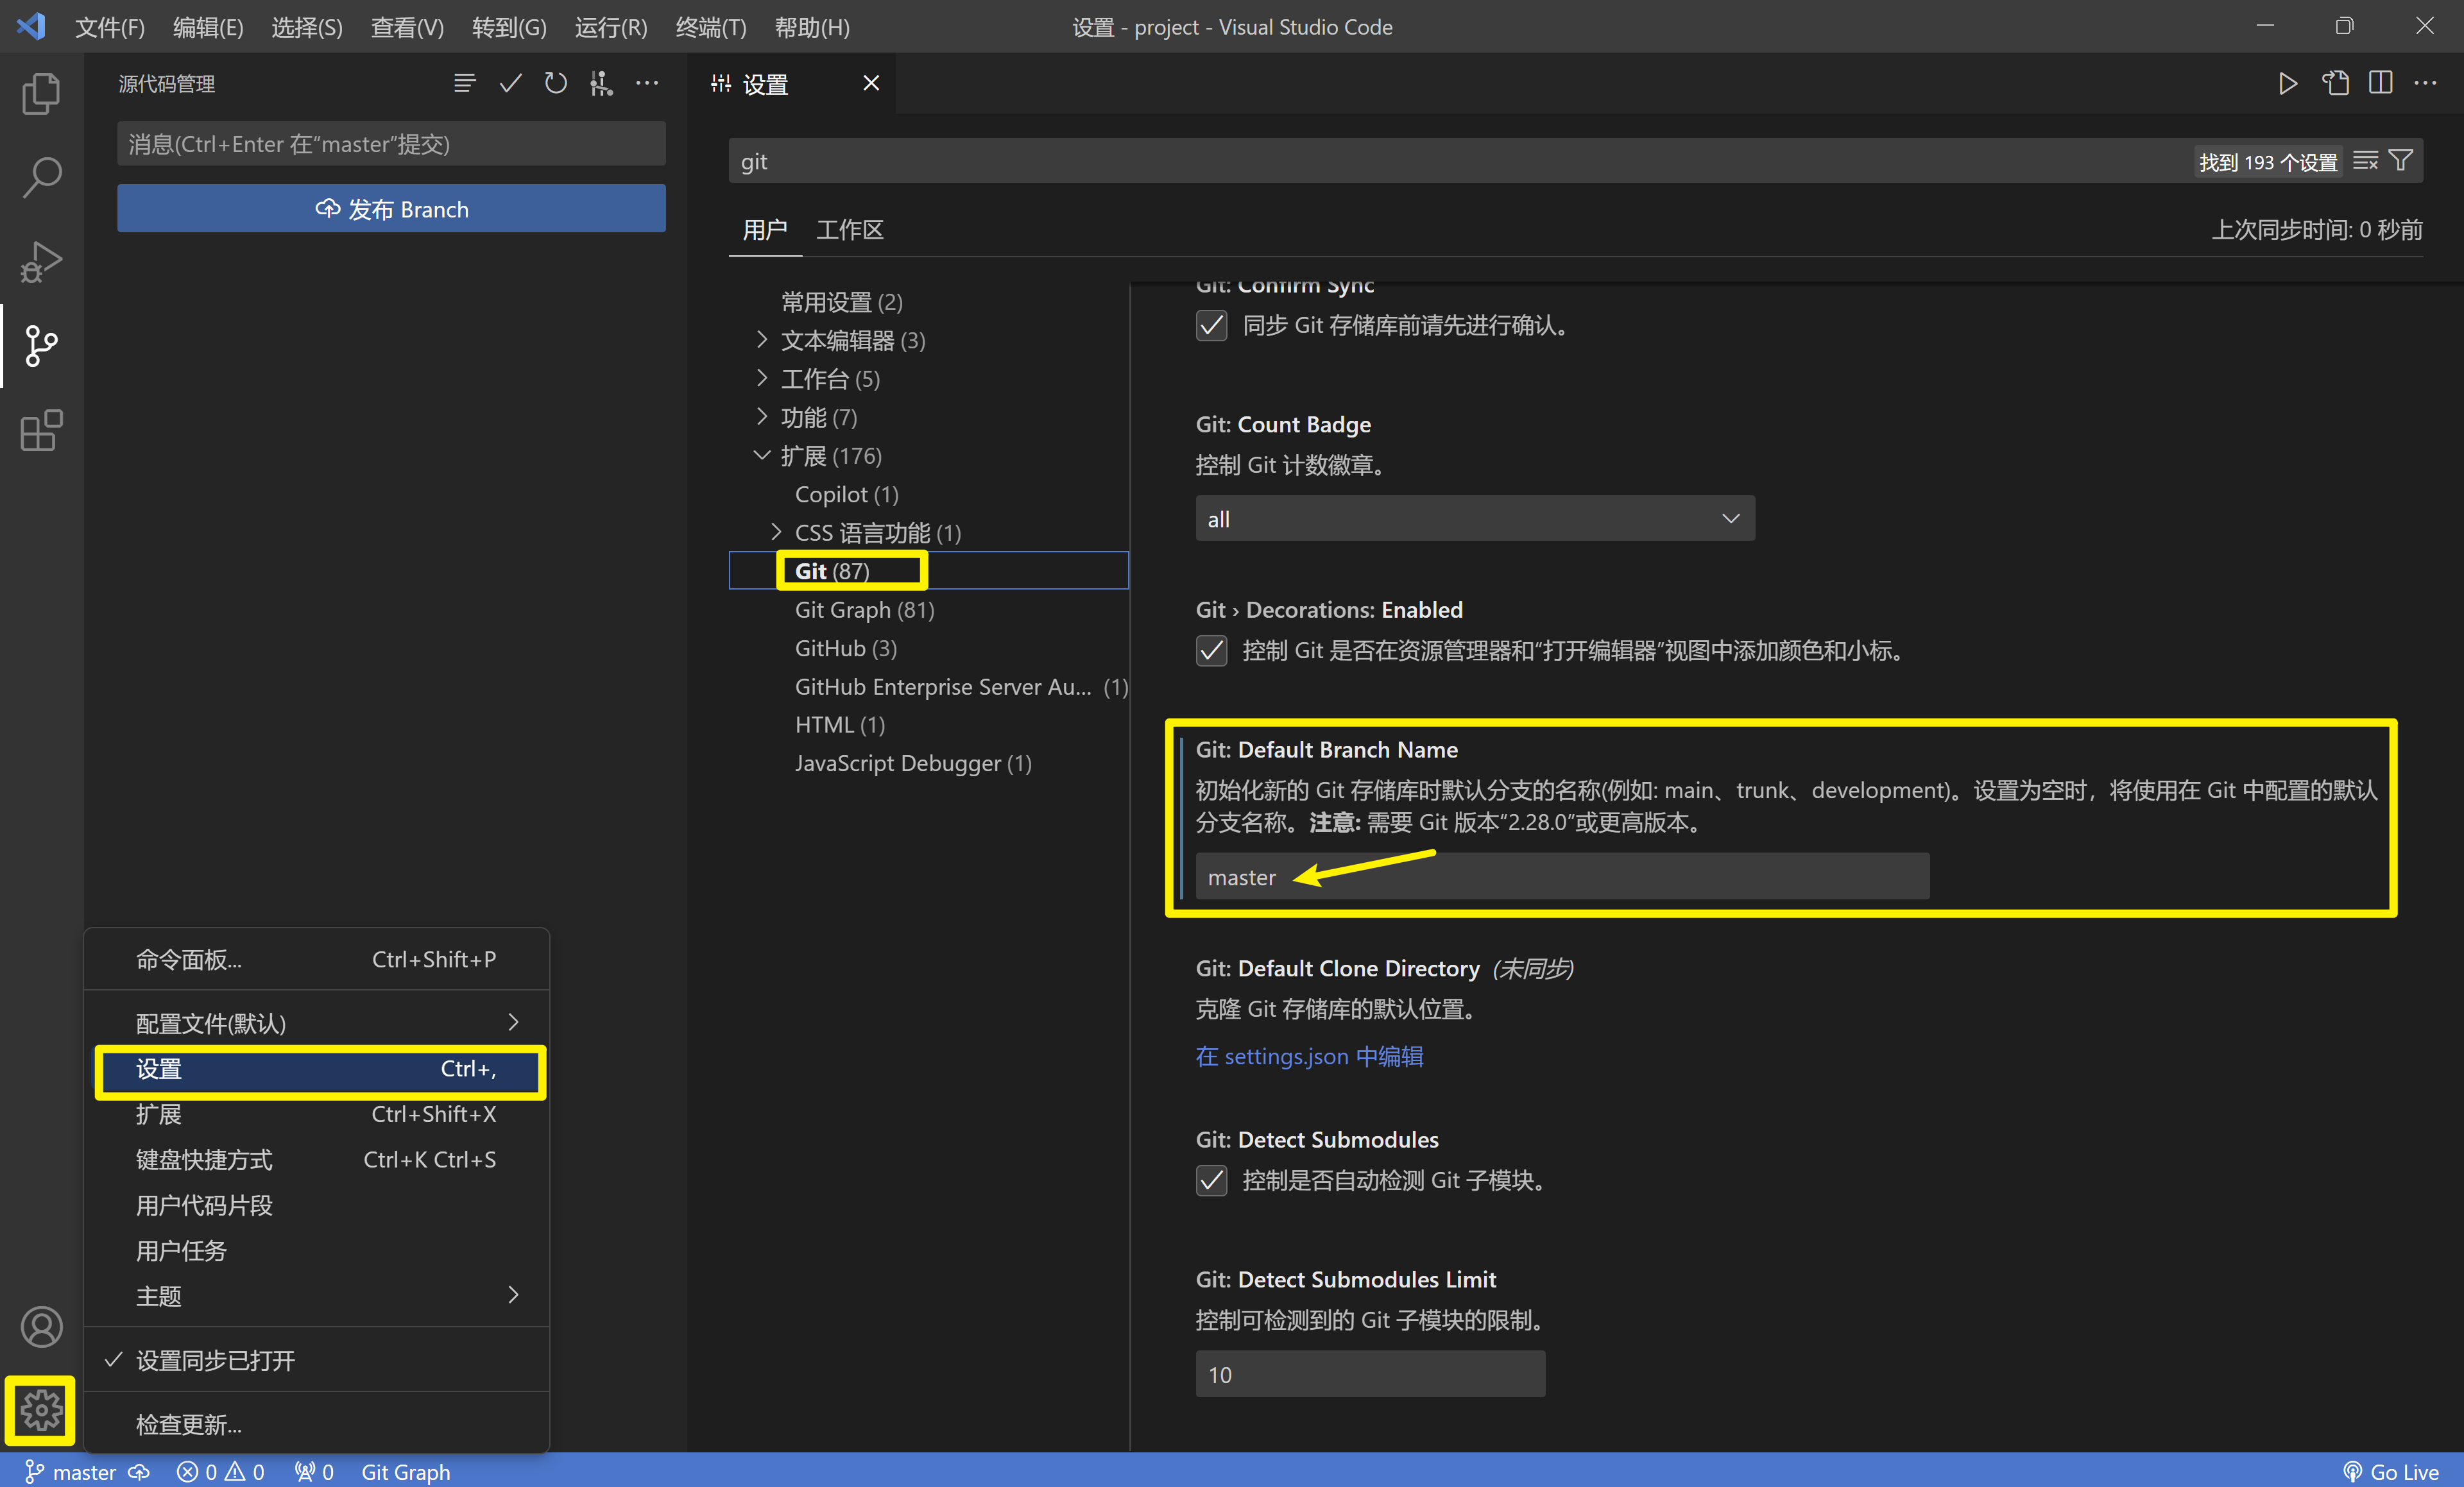
Task: Click the Run play icon in editor toolbar
Action: pyautogui.click(x=2287, y=83)
